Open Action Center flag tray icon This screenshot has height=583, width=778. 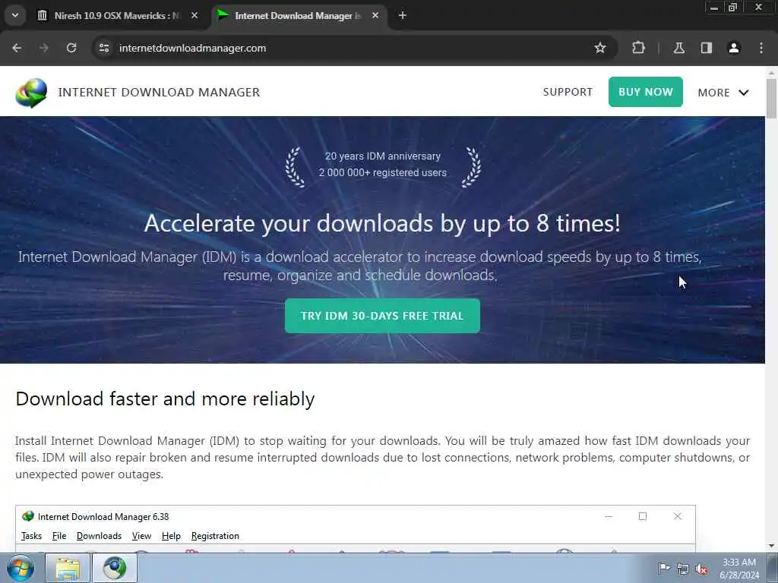point(663,569)
